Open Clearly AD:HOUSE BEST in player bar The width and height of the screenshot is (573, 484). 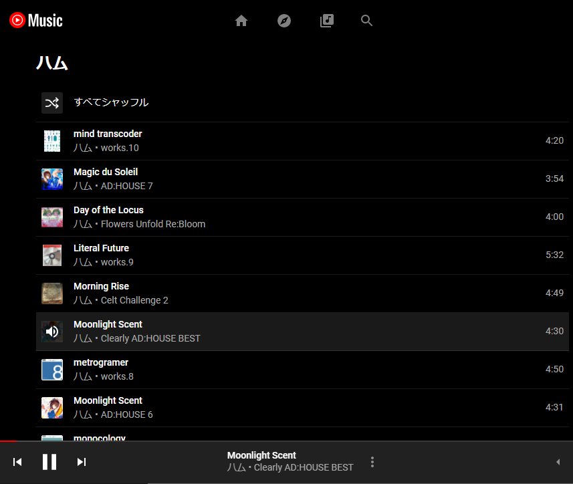[x=304, y=467]
